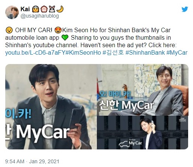
Task: Click the bunny emoji beside Kai
Action: 52,9
